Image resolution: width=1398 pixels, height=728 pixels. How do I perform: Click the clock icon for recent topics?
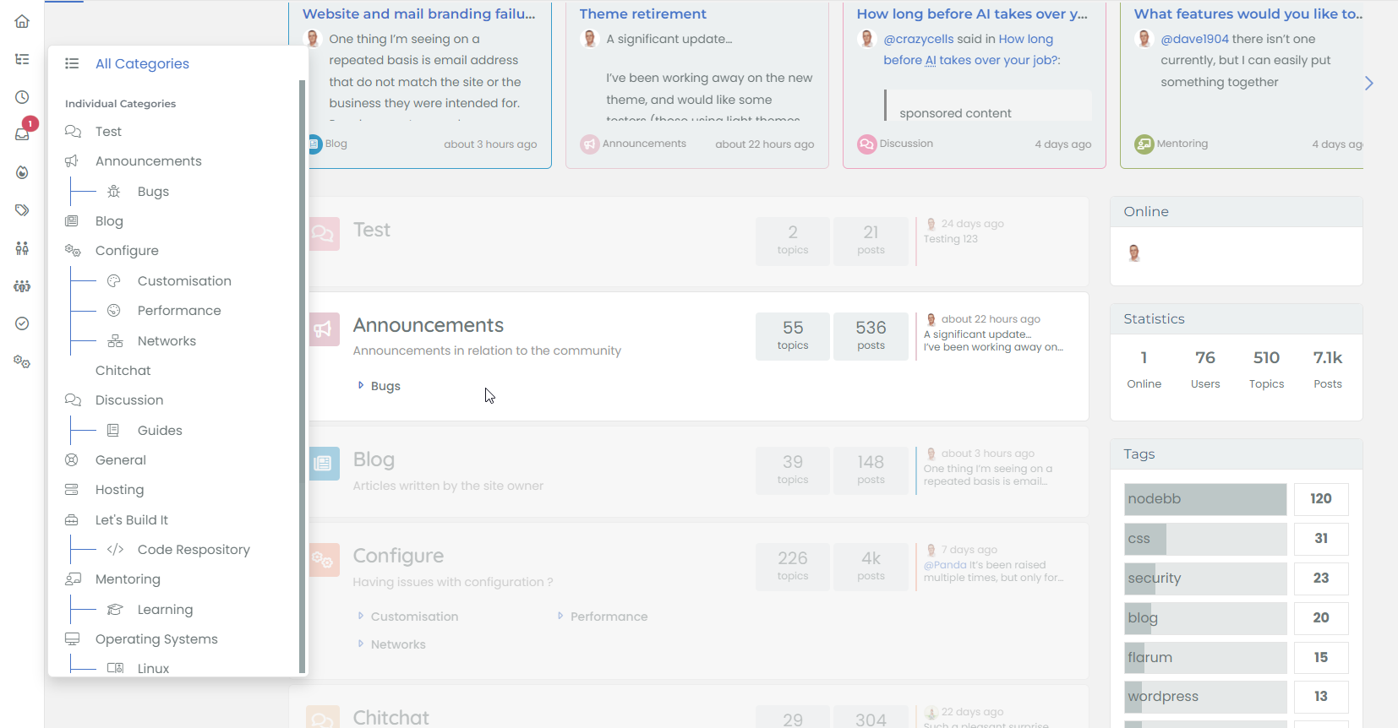(x=22, y=97)
